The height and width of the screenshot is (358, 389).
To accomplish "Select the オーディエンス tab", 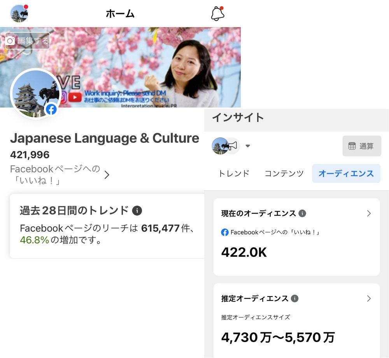I will pyautogui.click(x=346, y=174).
